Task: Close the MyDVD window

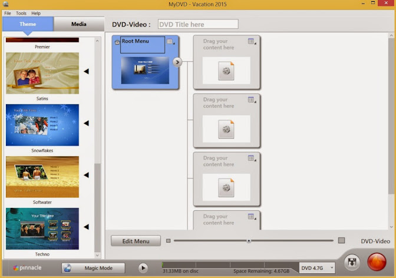Action: pyautogui.click(x=386, y=3)
